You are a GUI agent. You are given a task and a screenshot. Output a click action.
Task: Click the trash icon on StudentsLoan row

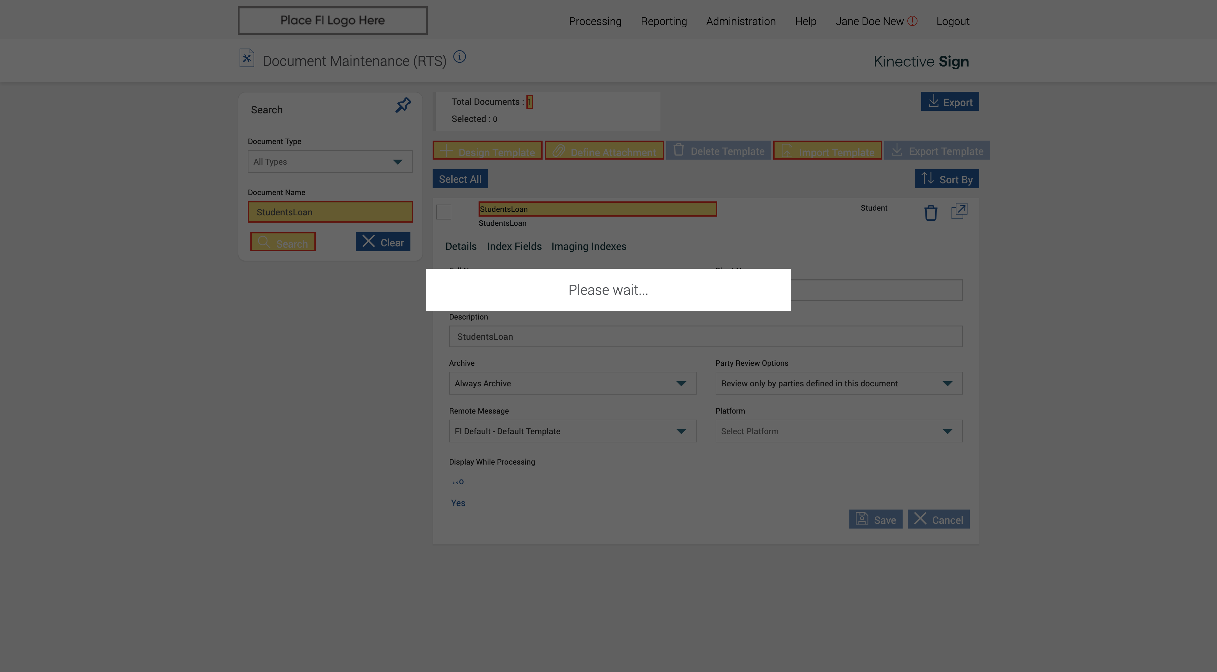click(x=930, y=213)
